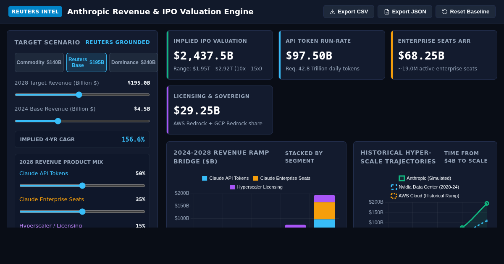The height and width of the screenshot is (264, 504).
Task: Click the Implied 4-Yr CAGR 156.6% value
Action: pos(133,140)
